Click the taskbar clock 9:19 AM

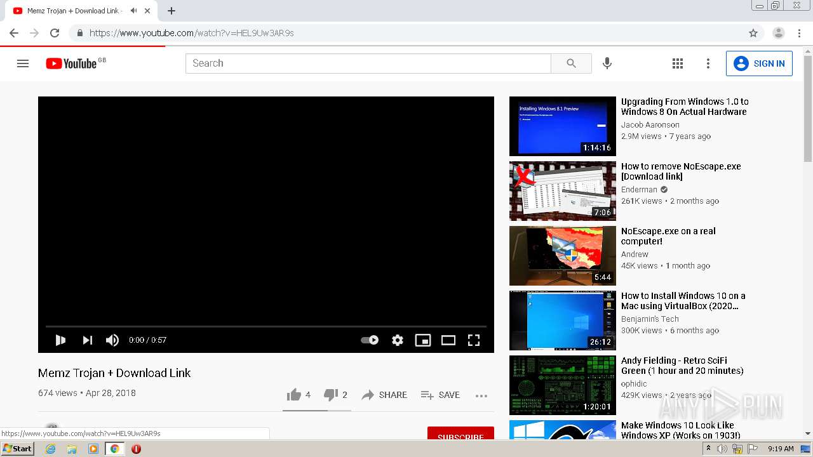click(x=781, y=449)
